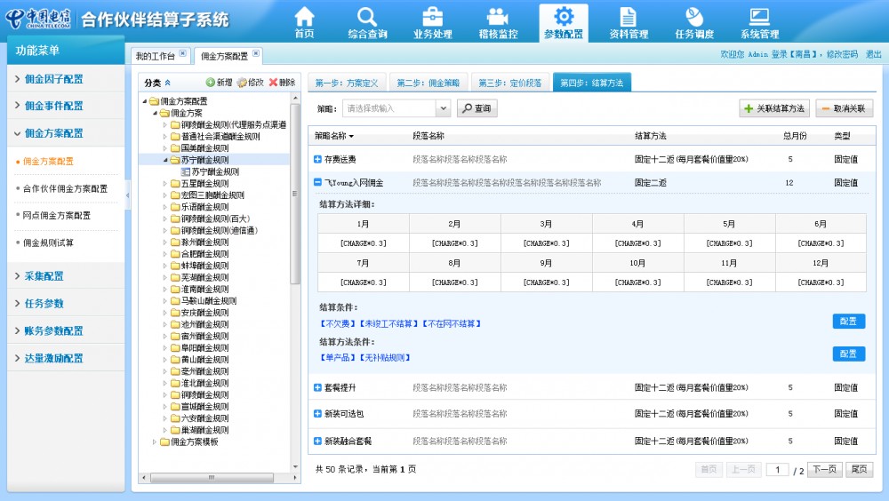Select 五星酬金规则 tree folder
Image resolution: width=889 pixels, height=501 pixels.
pos(204,184)
